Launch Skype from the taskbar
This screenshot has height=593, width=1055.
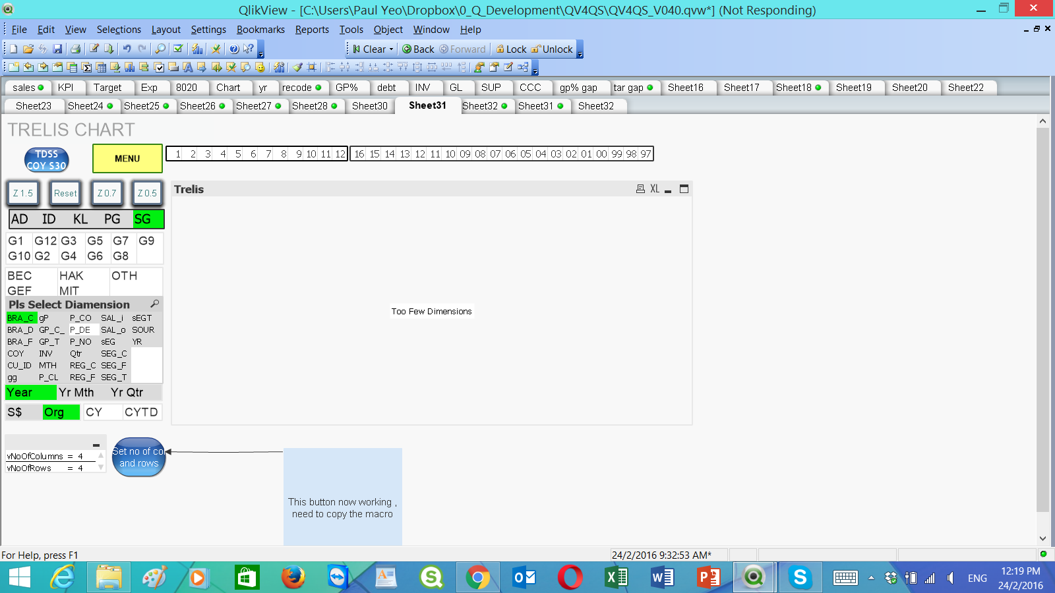click(800, 578)
